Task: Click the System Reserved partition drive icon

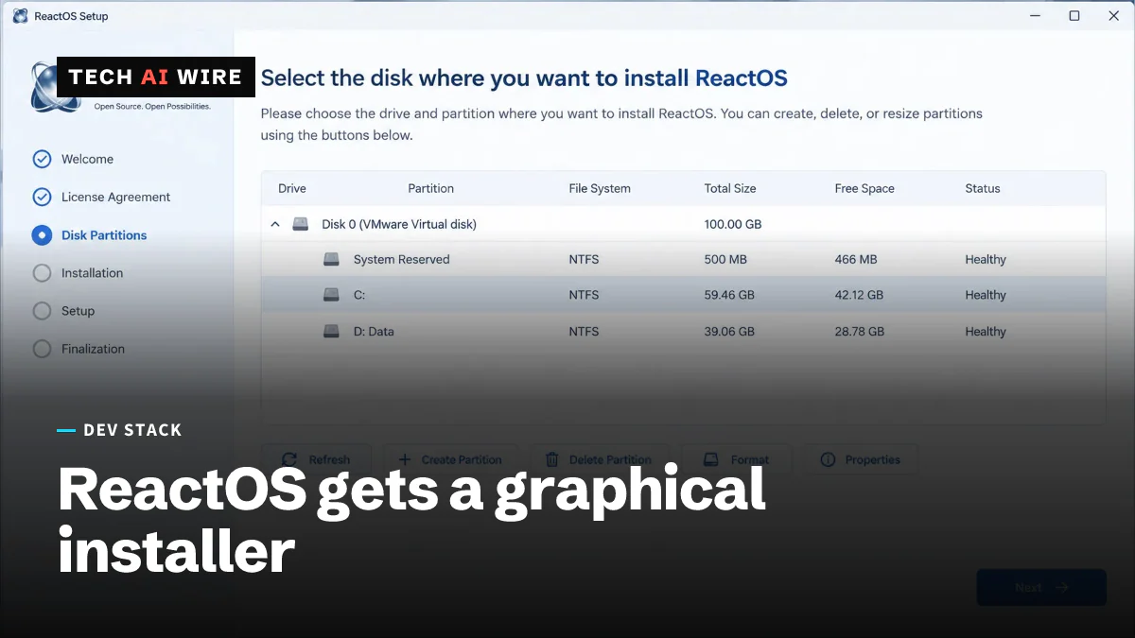Action: coord(331,259)
